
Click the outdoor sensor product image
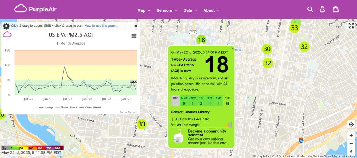(x=179, y=136)
